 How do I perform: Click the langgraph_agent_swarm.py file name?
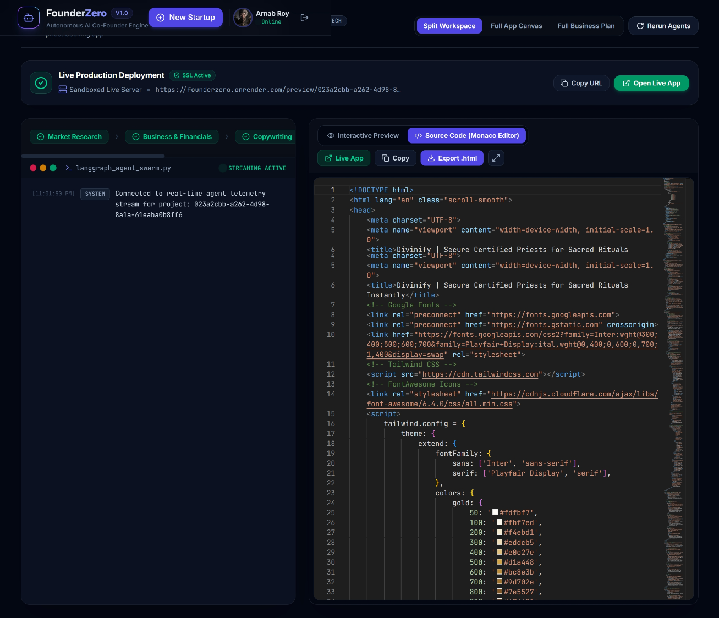[123, 168]
